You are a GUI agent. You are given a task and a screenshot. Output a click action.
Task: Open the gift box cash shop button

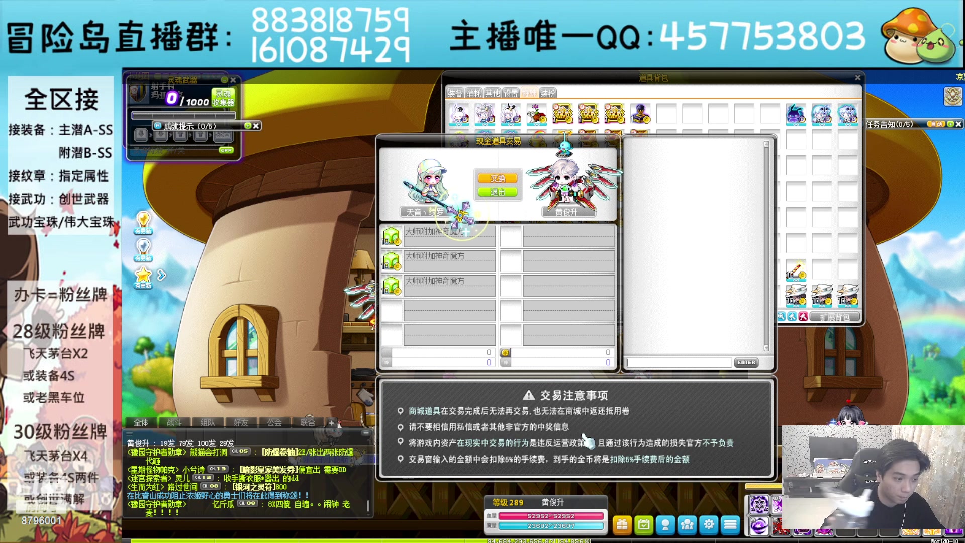(x=622, y=525)
